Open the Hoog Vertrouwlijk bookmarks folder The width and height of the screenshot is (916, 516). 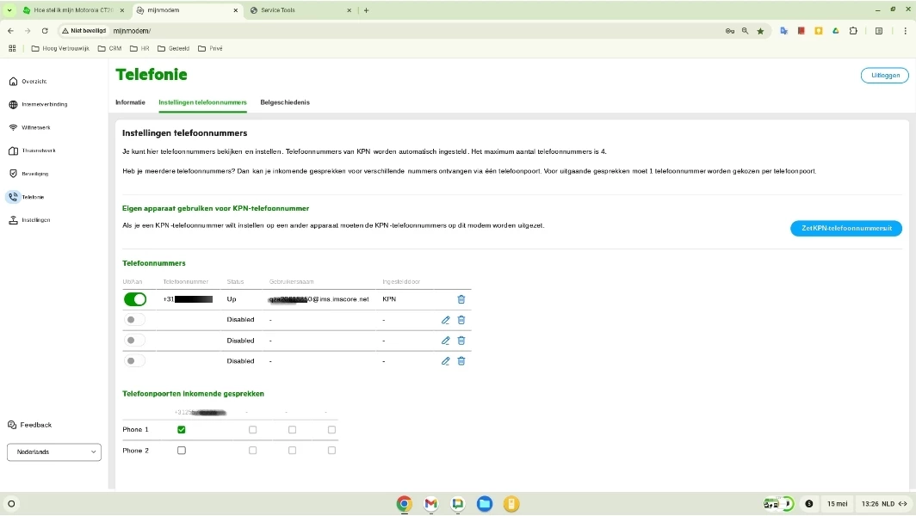tap(60, 48)
